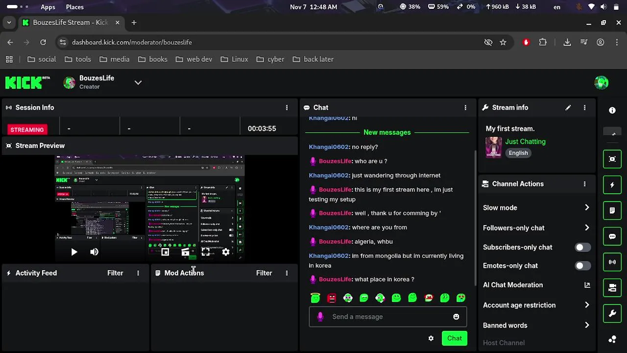Select the channel actions widget icon in the sidebar
Image resolution: width=627 pixels, height=353 pixels.
coord(612,288)
